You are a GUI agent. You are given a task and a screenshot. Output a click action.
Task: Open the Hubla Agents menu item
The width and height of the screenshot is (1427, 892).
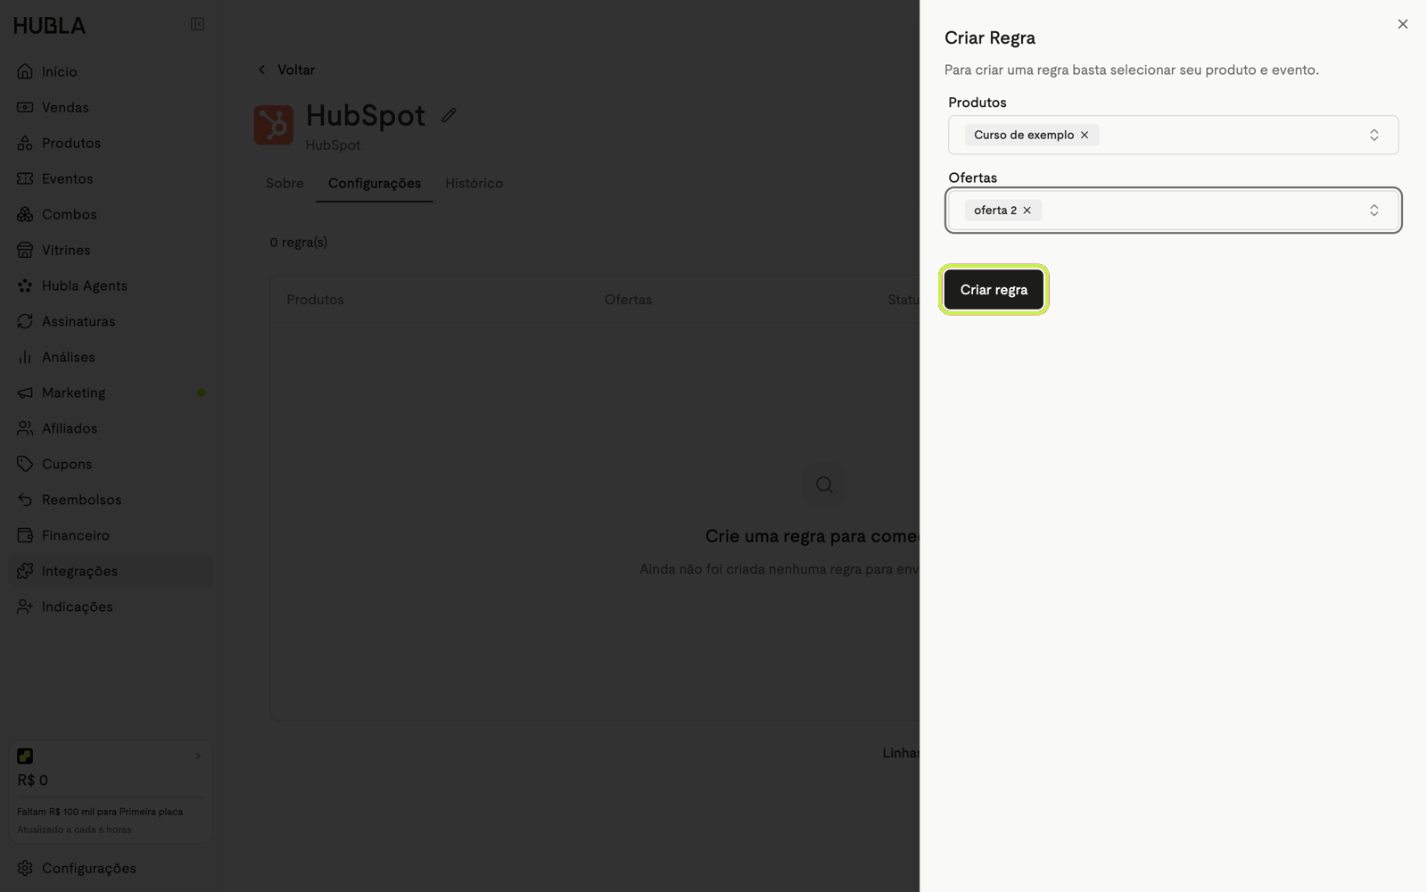(x=111, y=285)
